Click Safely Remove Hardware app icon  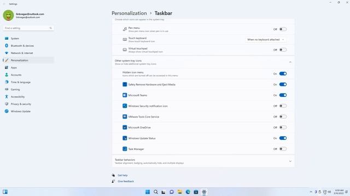click(x=125, y=84)
